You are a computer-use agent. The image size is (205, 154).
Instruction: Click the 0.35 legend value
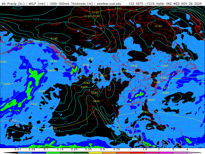(88, 149)
